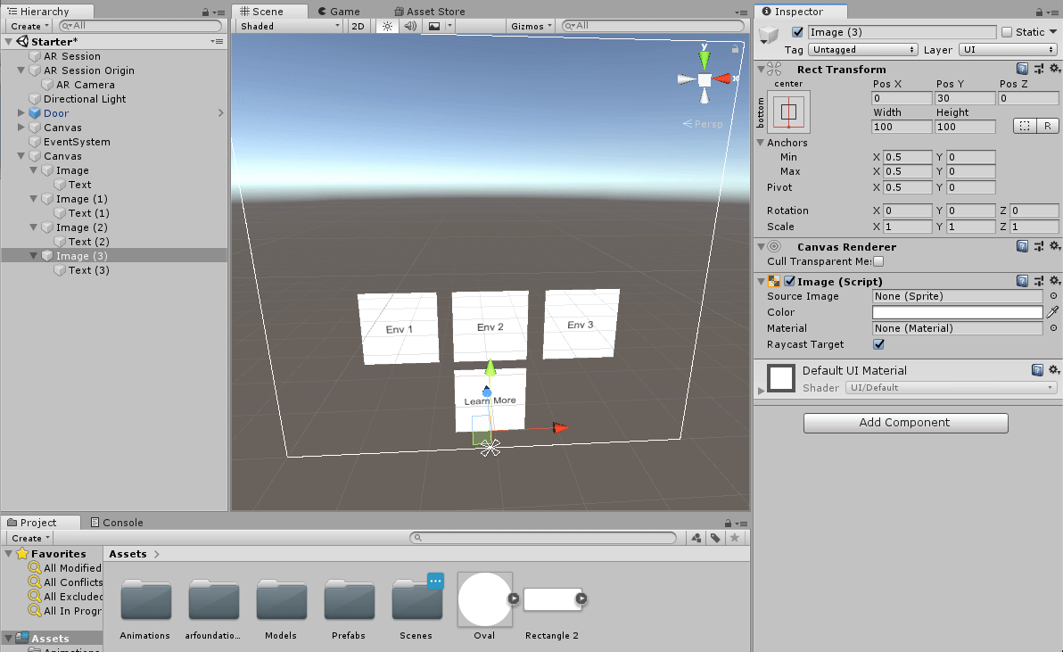
Task: Click save search star icon in Project
Action: click(735, 538)
